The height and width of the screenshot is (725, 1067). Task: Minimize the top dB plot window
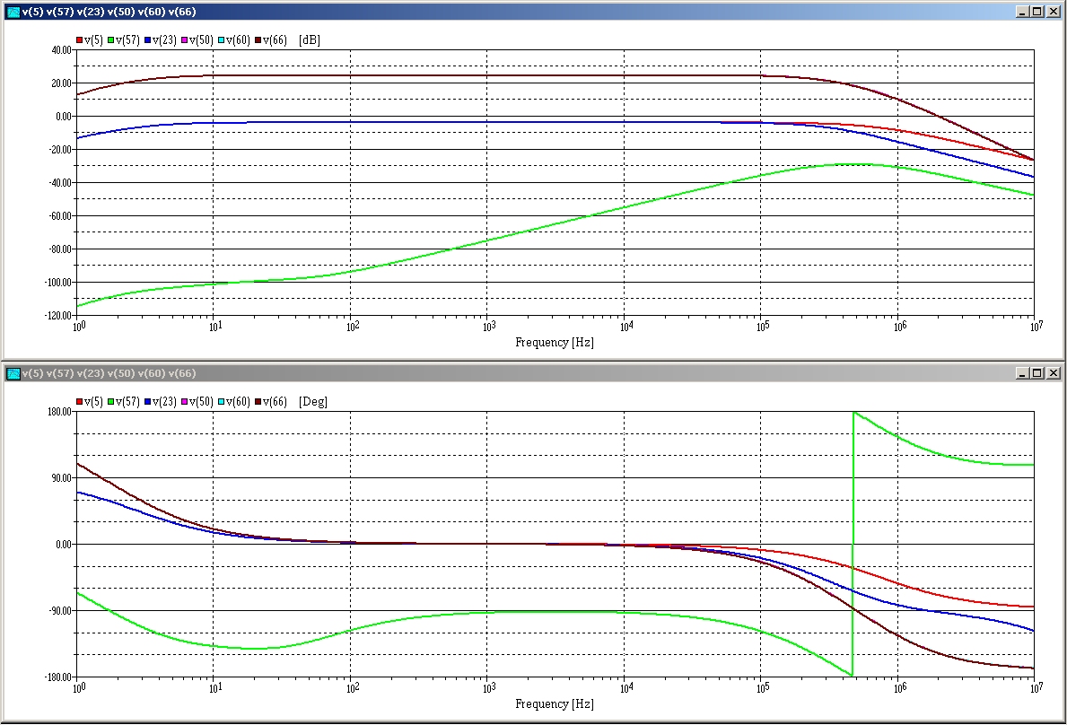tap(1022, 12)
